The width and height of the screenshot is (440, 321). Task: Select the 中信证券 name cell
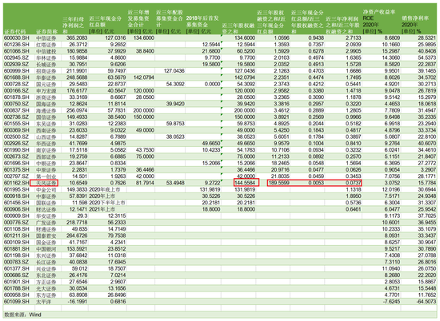click(x=46, y=38)
